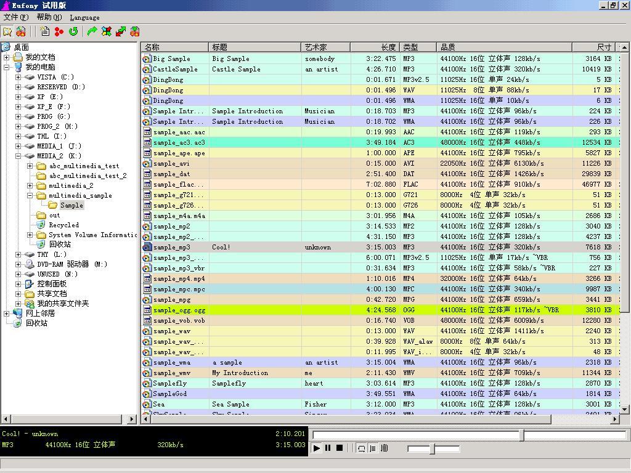Click the Recycled folder icon in tree
This screenshot has width=631, height=473.
pyautogui.click(x=41, y=225)
